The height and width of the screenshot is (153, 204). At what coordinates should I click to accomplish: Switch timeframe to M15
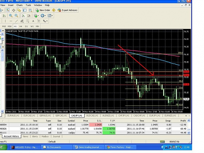coord(4,26)
